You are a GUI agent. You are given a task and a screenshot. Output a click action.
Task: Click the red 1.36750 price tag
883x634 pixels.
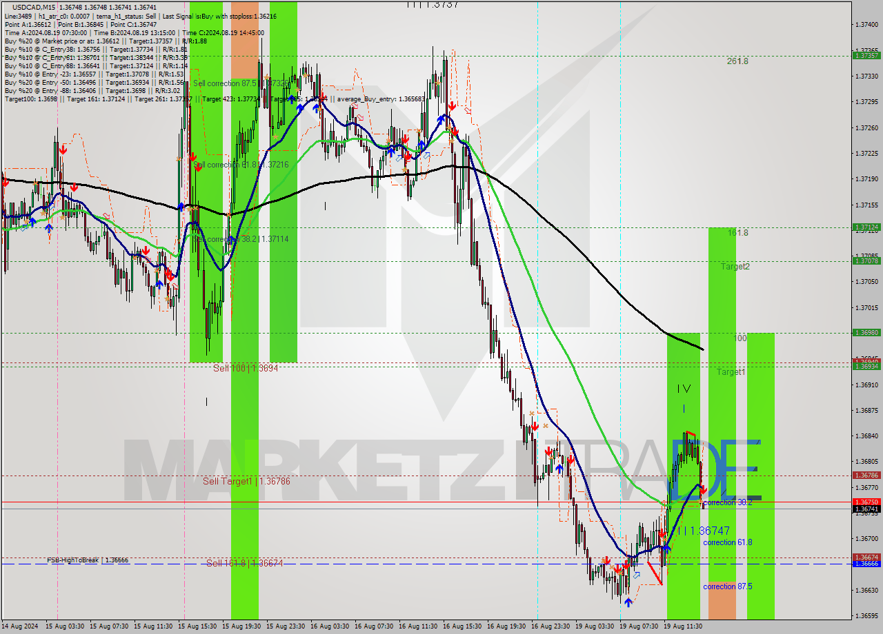866,502
